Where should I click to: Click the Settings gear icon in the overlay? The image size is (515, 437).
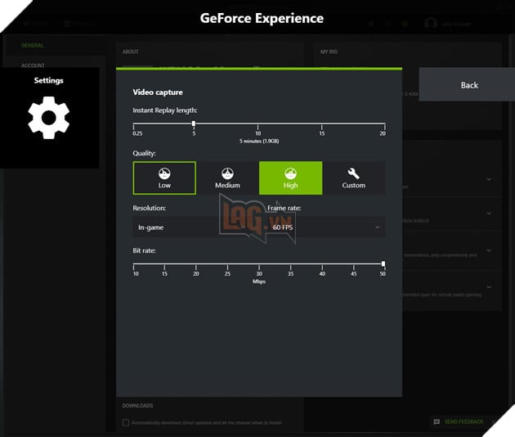click(48, 117)
